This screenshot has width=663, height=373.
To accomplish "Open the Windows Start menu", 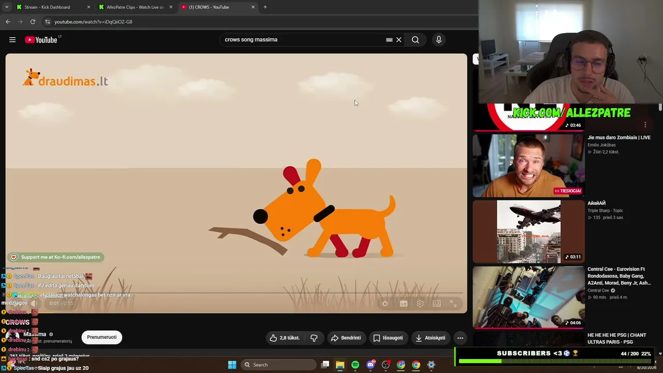I will [x=232, y=365].
